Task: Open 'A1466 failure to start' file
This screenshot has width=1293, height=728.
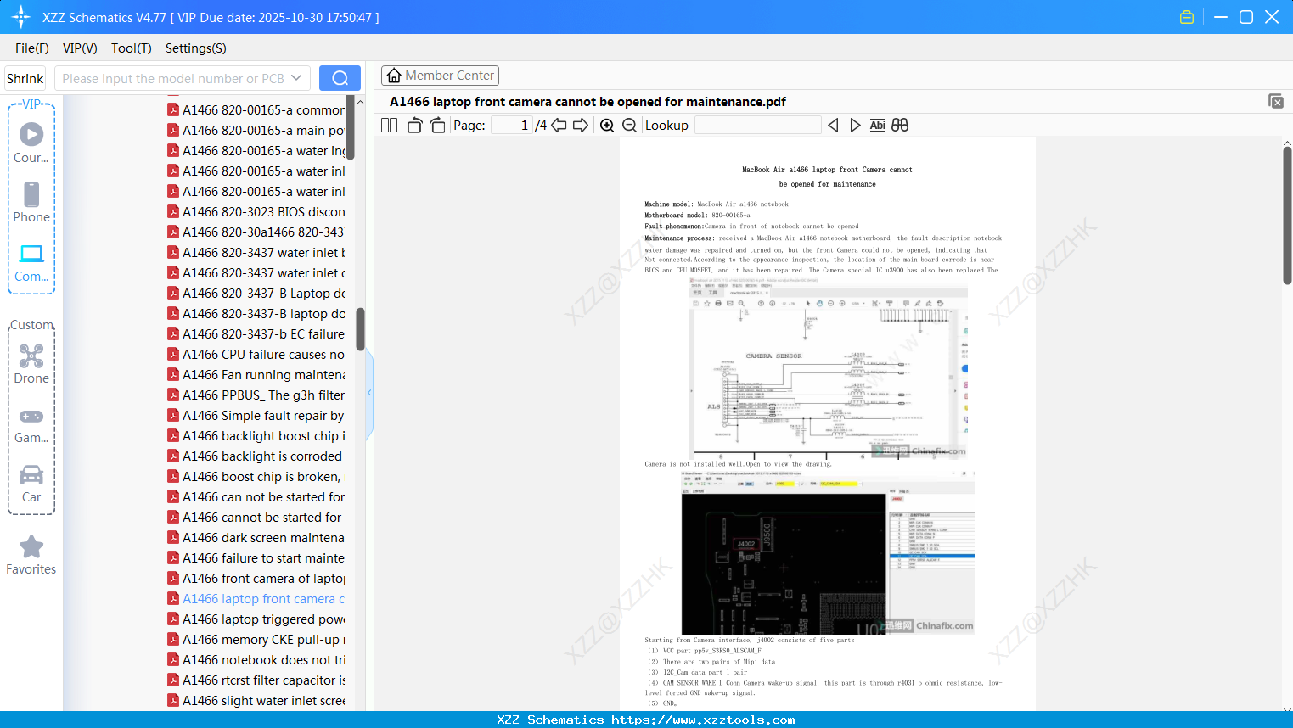Action: click(256, 558)
